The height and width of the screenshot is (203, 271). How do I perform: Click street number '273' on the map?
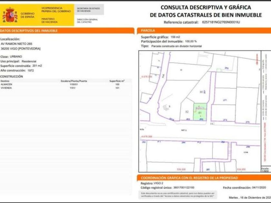click(225, 120)
